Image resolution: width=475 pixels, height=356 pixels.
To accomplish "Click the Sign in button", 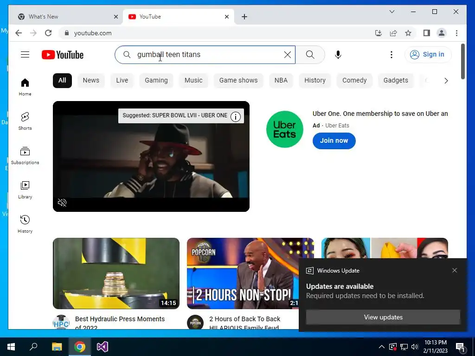I will click(428, 55).
